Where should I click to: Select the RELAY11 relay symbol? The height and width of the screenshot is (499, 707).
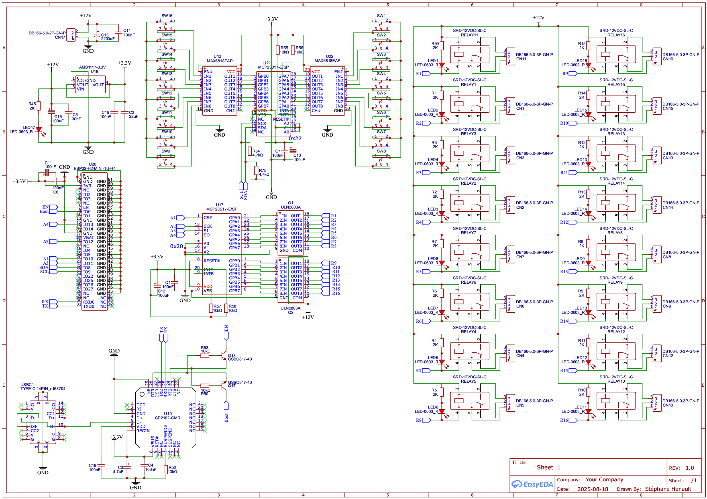point(469,55)
